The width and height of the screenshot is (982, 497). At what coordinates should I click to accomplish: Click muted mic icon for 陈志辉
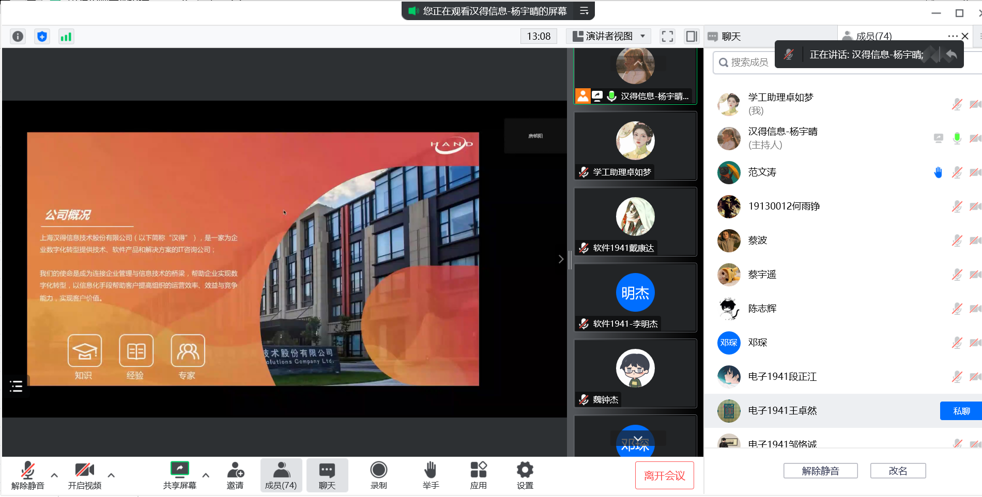pyautogui.click(x=957, y=309)
